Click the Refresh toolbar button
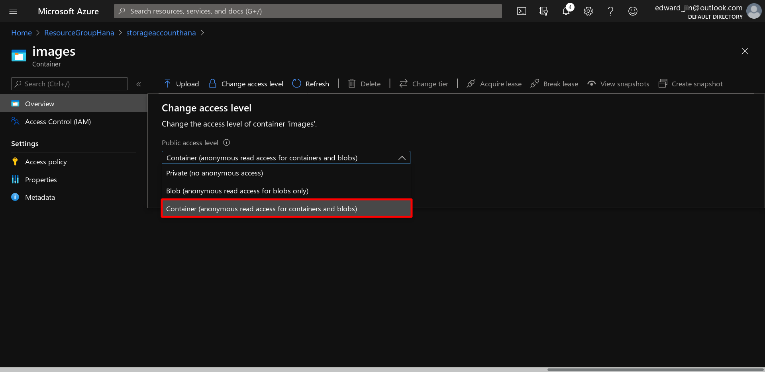Viewport: 765px width, 372px height. click(311, 84)
